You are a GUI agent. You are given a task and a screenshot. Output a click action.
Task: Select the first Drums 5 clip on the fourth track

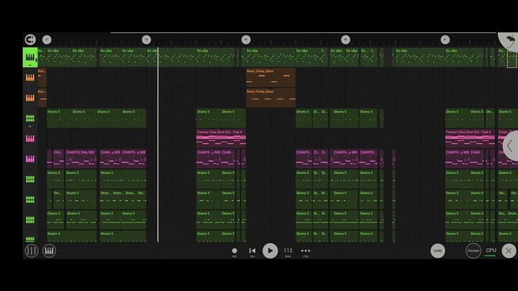coord(59,118)
